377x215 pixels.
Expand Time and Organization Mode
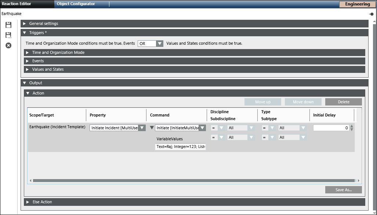28,53
